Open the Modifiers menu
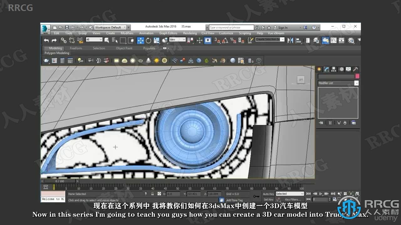The image size is (401, 225). point(127,33)
